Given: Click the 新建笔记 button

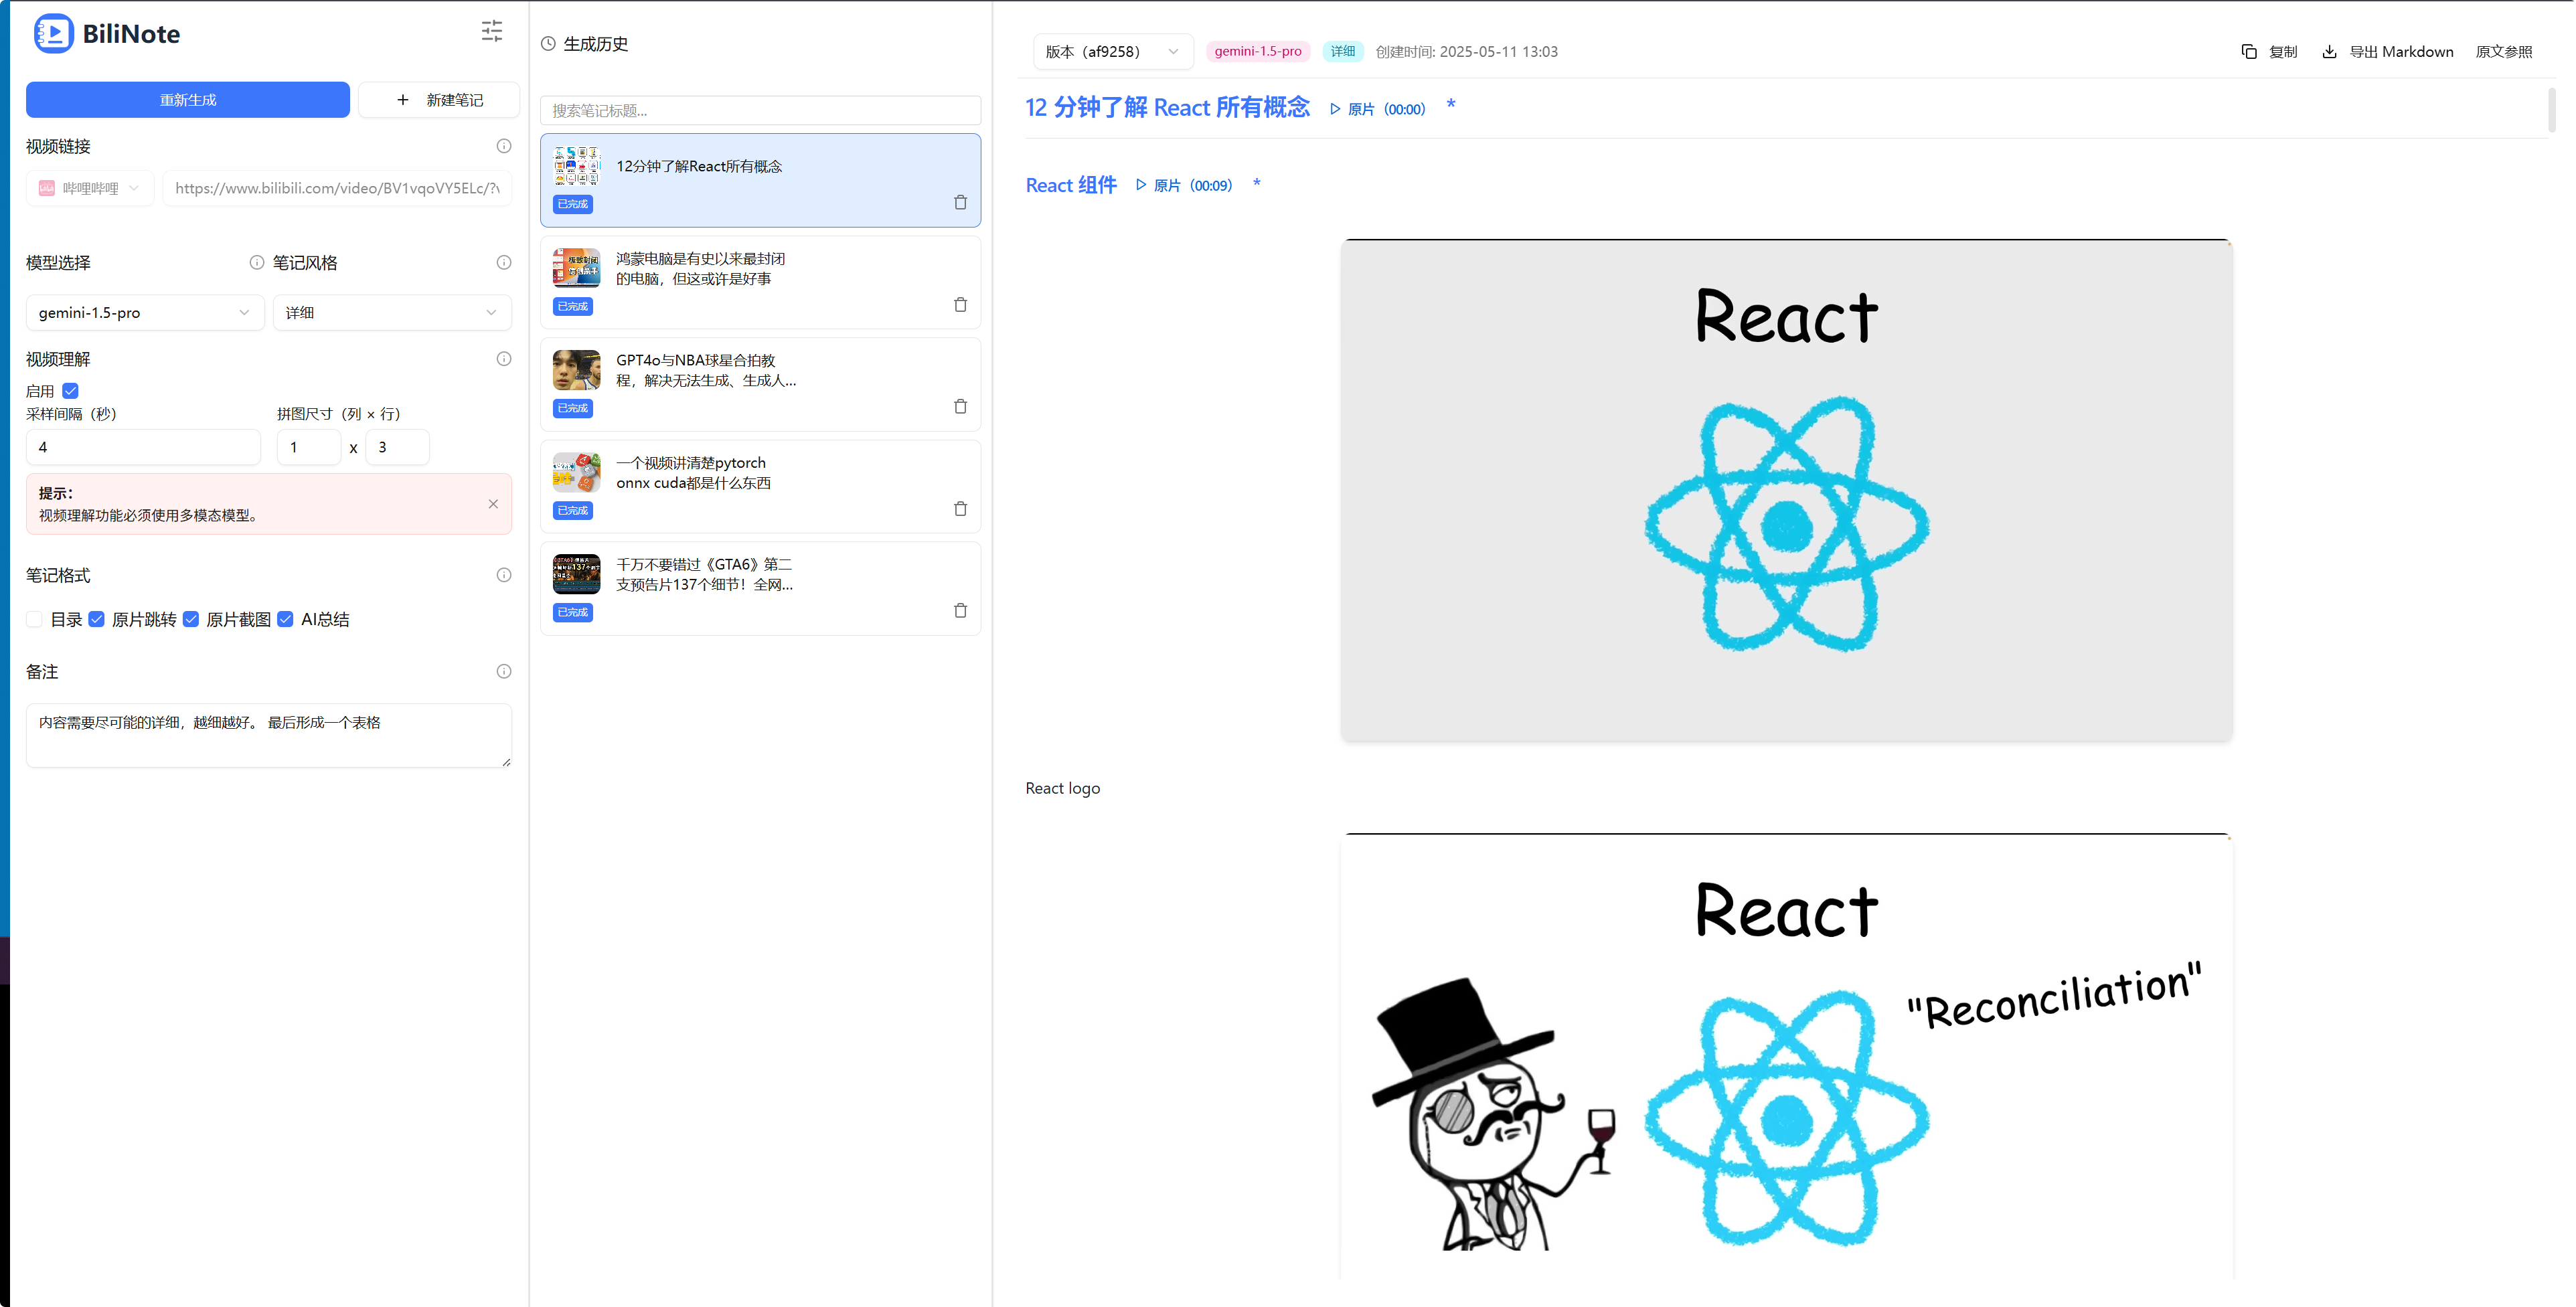Looking at the screenshot, I should click(439, 100).
